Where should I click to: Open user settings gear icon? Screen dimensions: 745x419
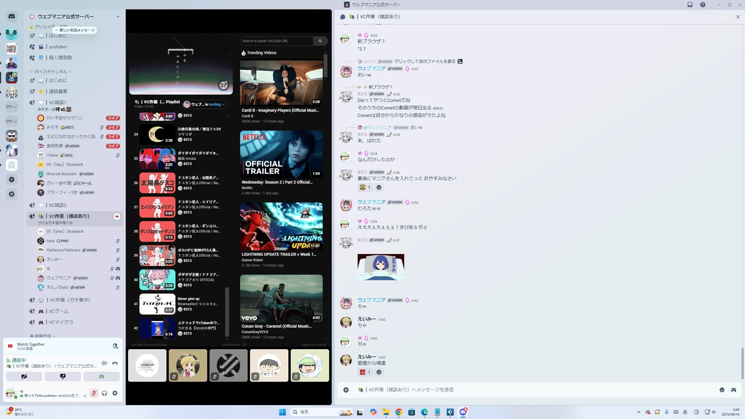[x=115, y=393]
